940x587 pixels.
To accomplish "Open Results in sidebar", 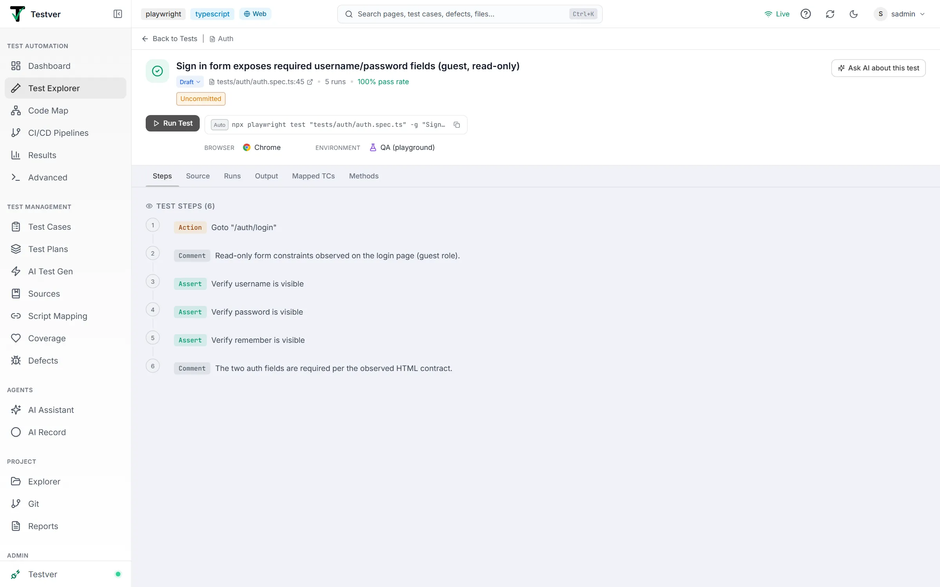I will pyautogui.click(x=65, y=155).
